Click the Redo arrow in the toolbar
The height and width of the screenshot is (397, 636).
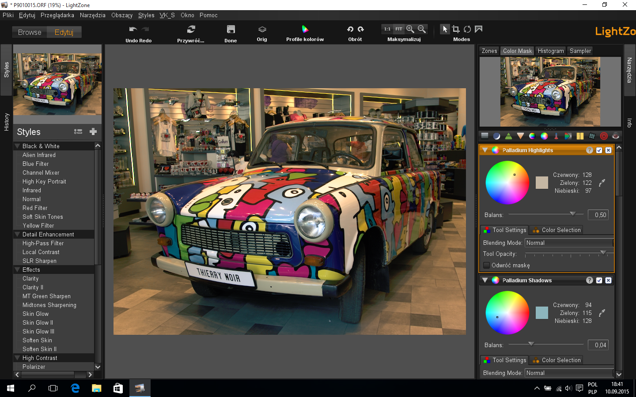pos(145,29)
